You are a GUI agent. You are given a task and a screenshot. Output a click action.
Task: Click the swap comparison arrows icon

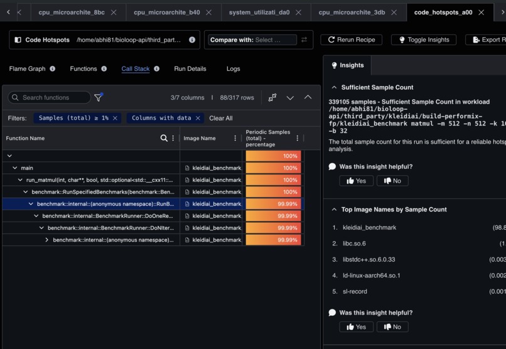pos(304,40)
